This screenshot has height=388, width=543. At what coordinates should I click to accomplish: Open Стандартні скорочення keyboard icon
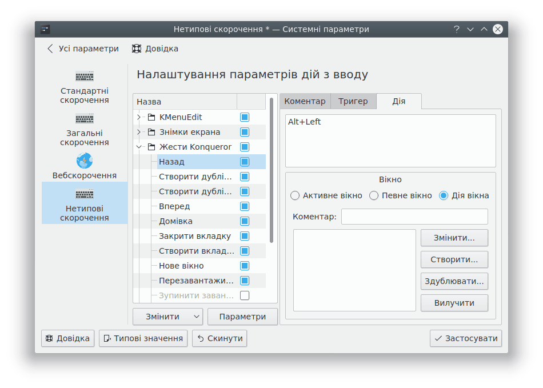(x=84, y=77)
